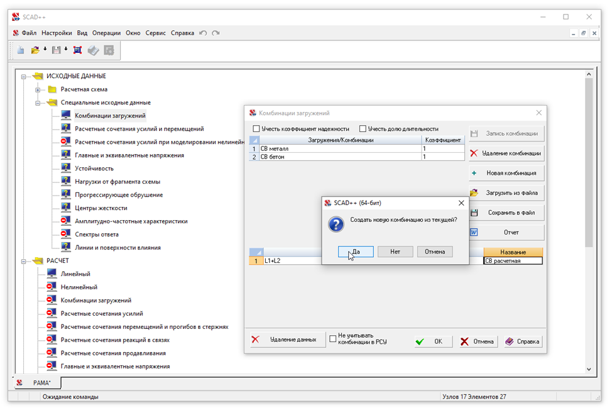Viewport: 612px width, 410px height.
Task: Click OK in the Комбинации загружений dialog
Action: tap(434, 341)
